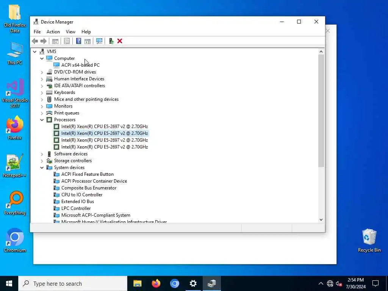Expand the Storage controllers category

[42, 161]
